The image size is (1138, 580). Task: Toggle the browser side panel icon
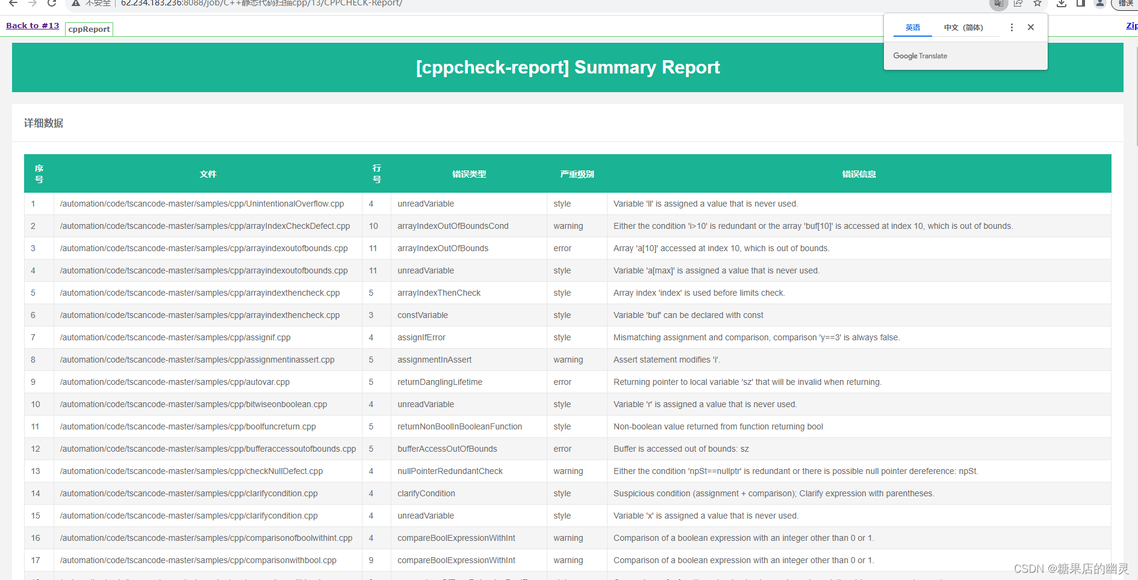pyautogui.click(x=1081, y=3)
